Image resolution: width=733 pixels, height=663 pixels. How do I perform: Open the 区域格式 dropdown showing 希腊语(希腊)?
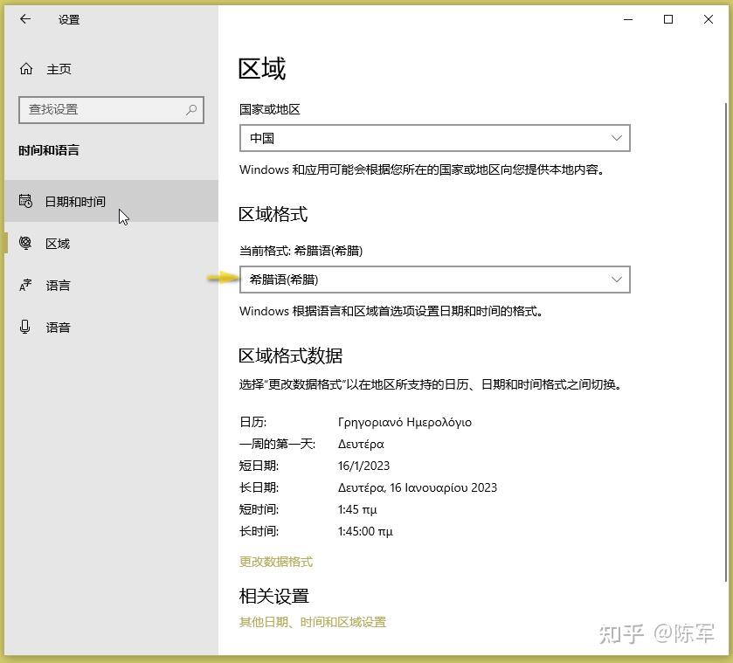(434, 280)
